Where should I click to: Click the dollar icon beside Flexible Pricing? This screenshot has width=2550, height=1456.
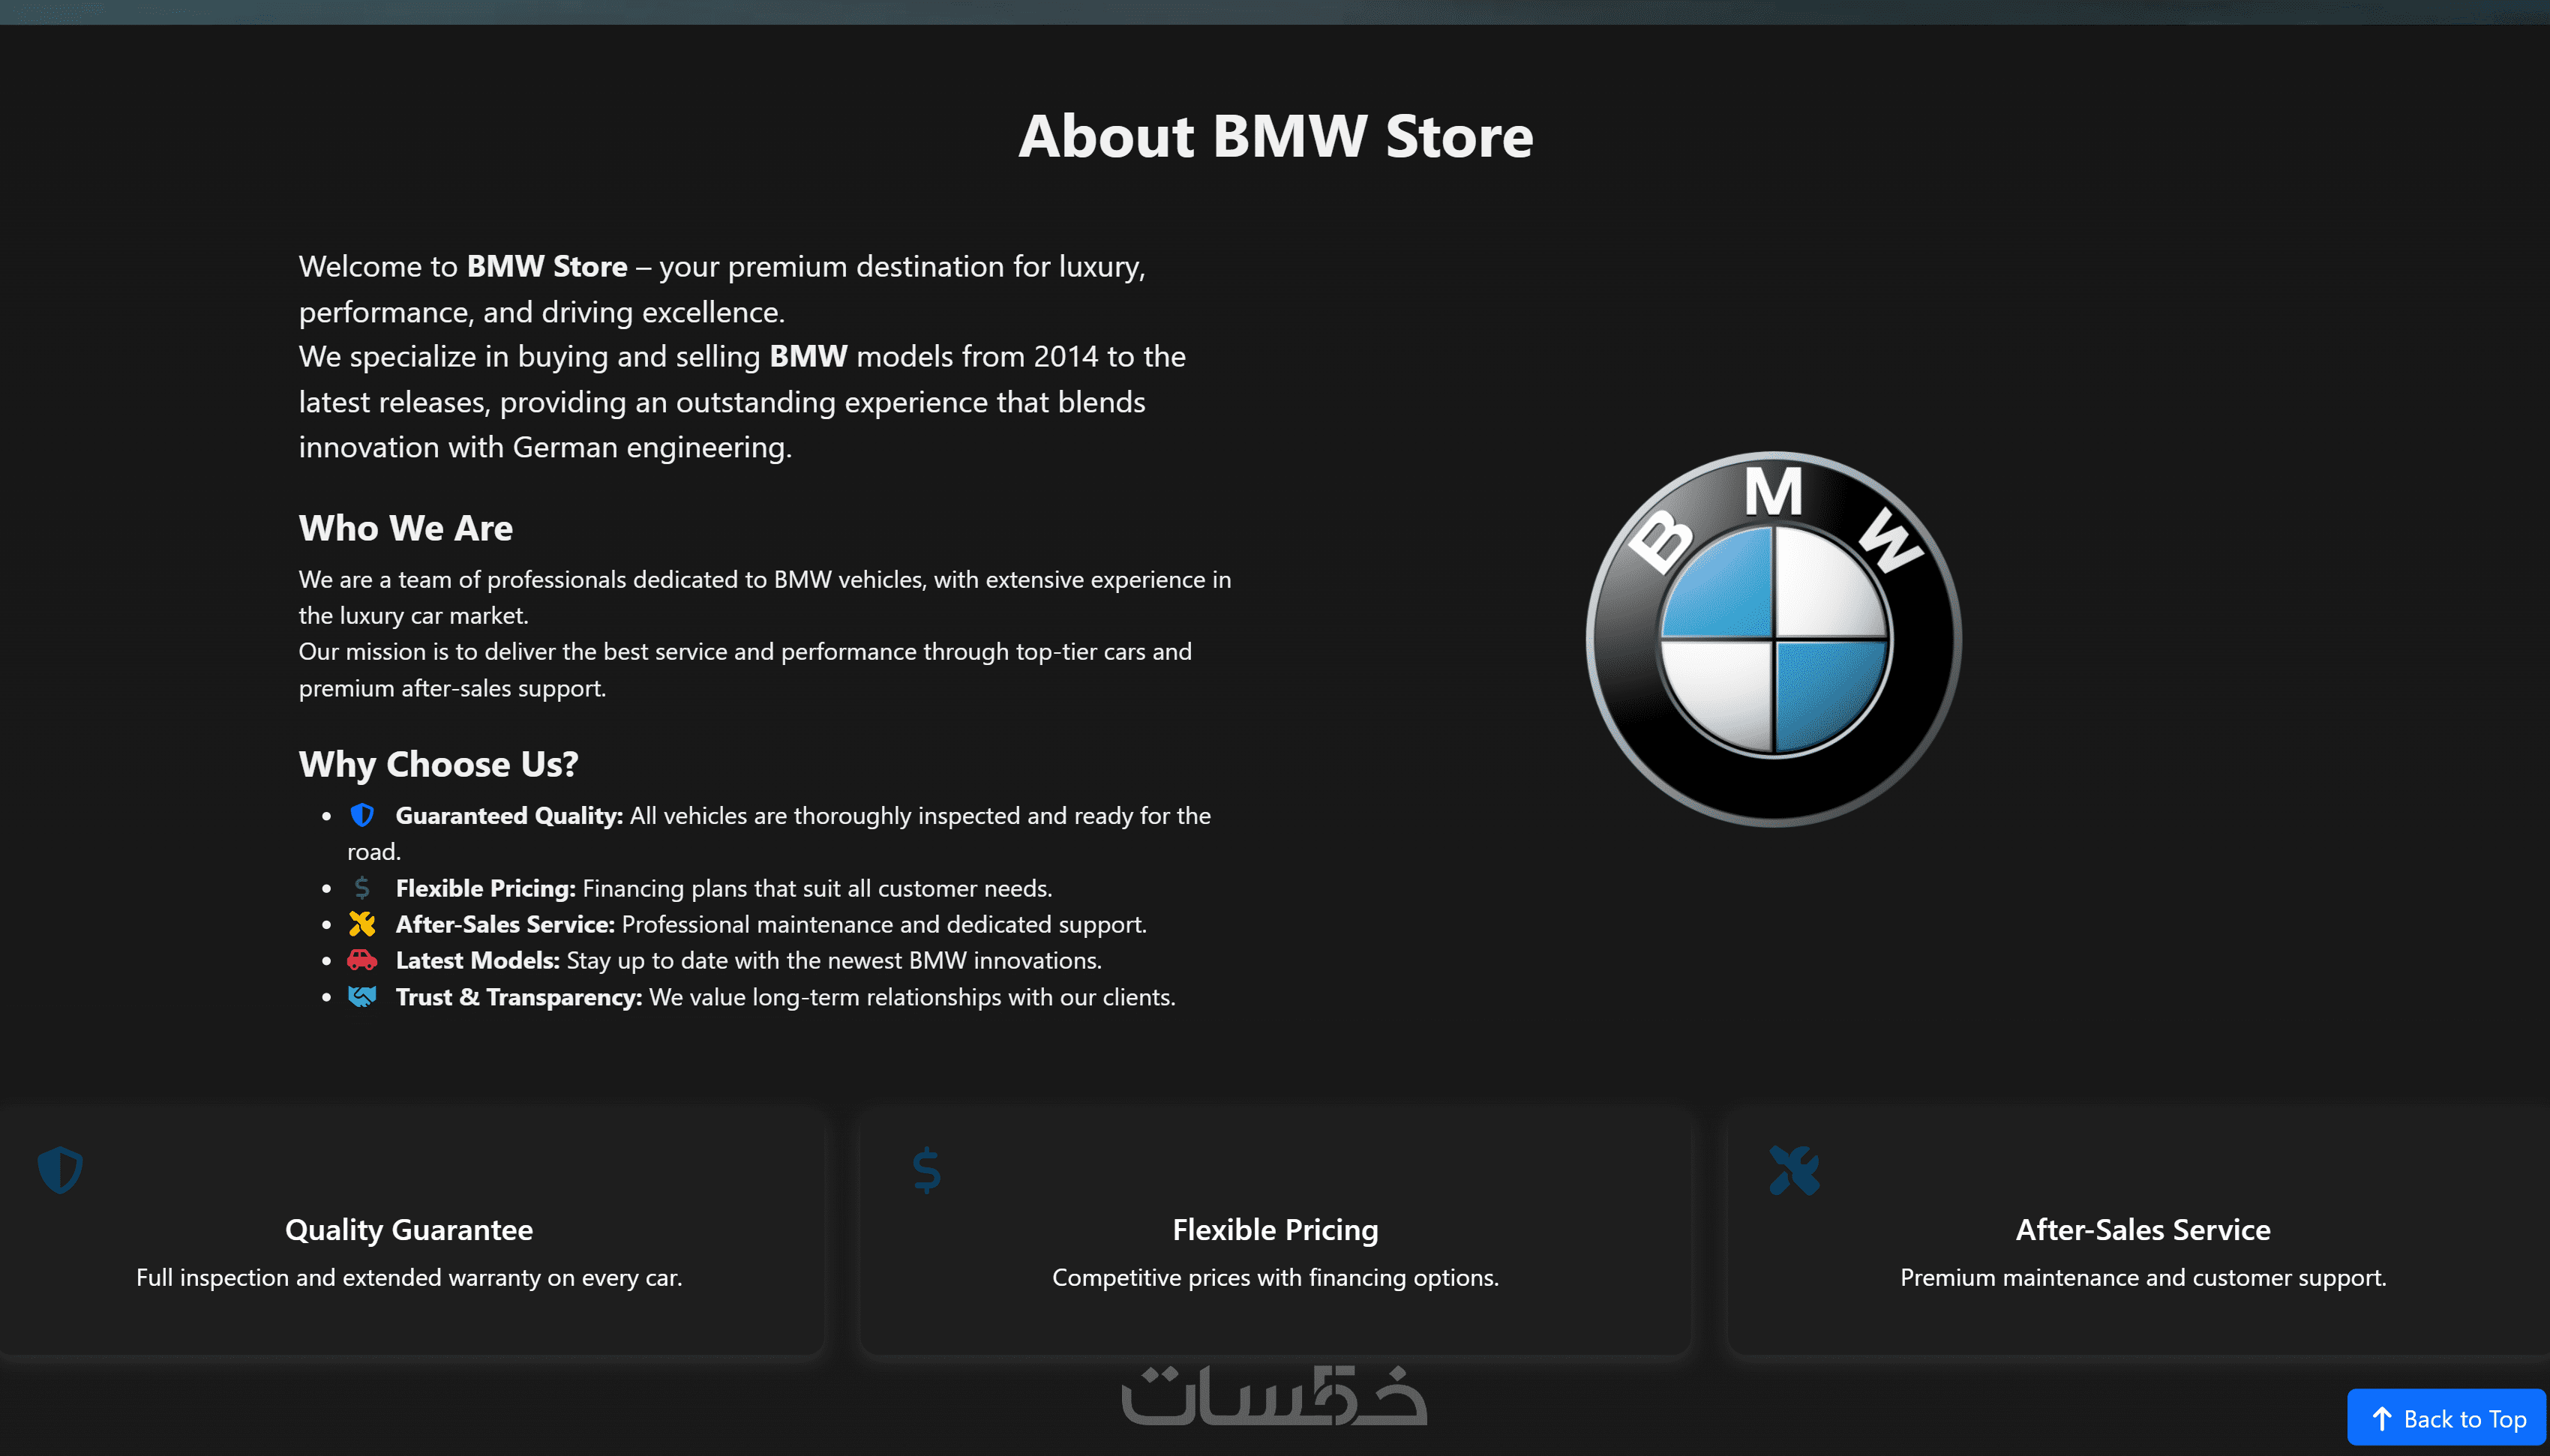pos(362,887)
